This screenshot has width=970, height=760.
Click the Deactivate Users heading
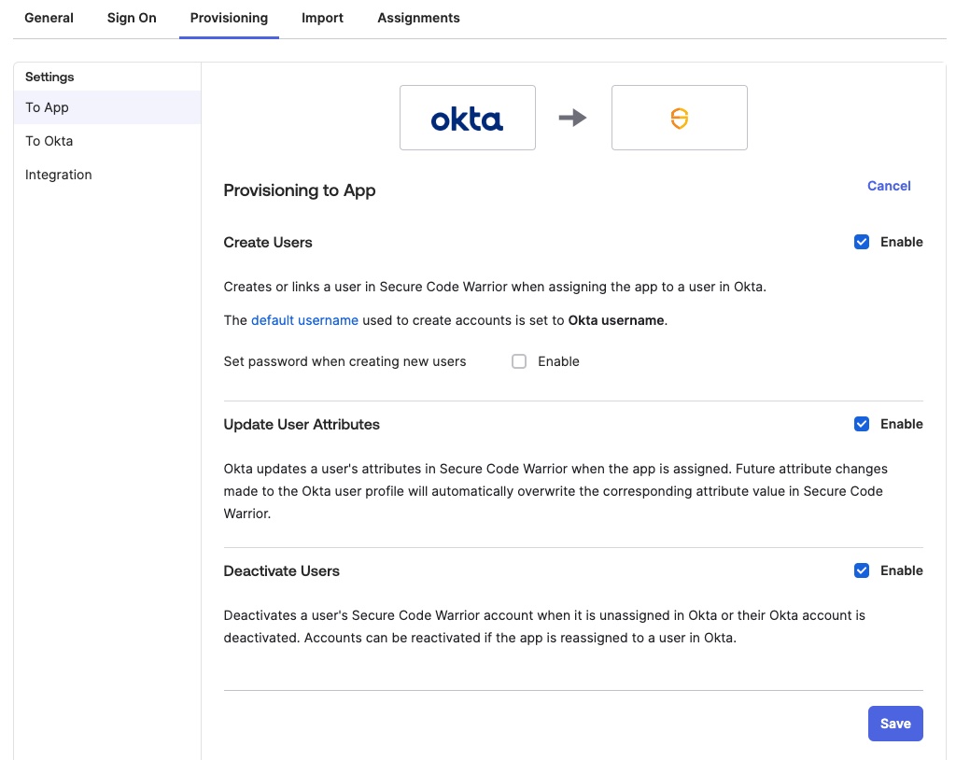click(x=281, y=570)
